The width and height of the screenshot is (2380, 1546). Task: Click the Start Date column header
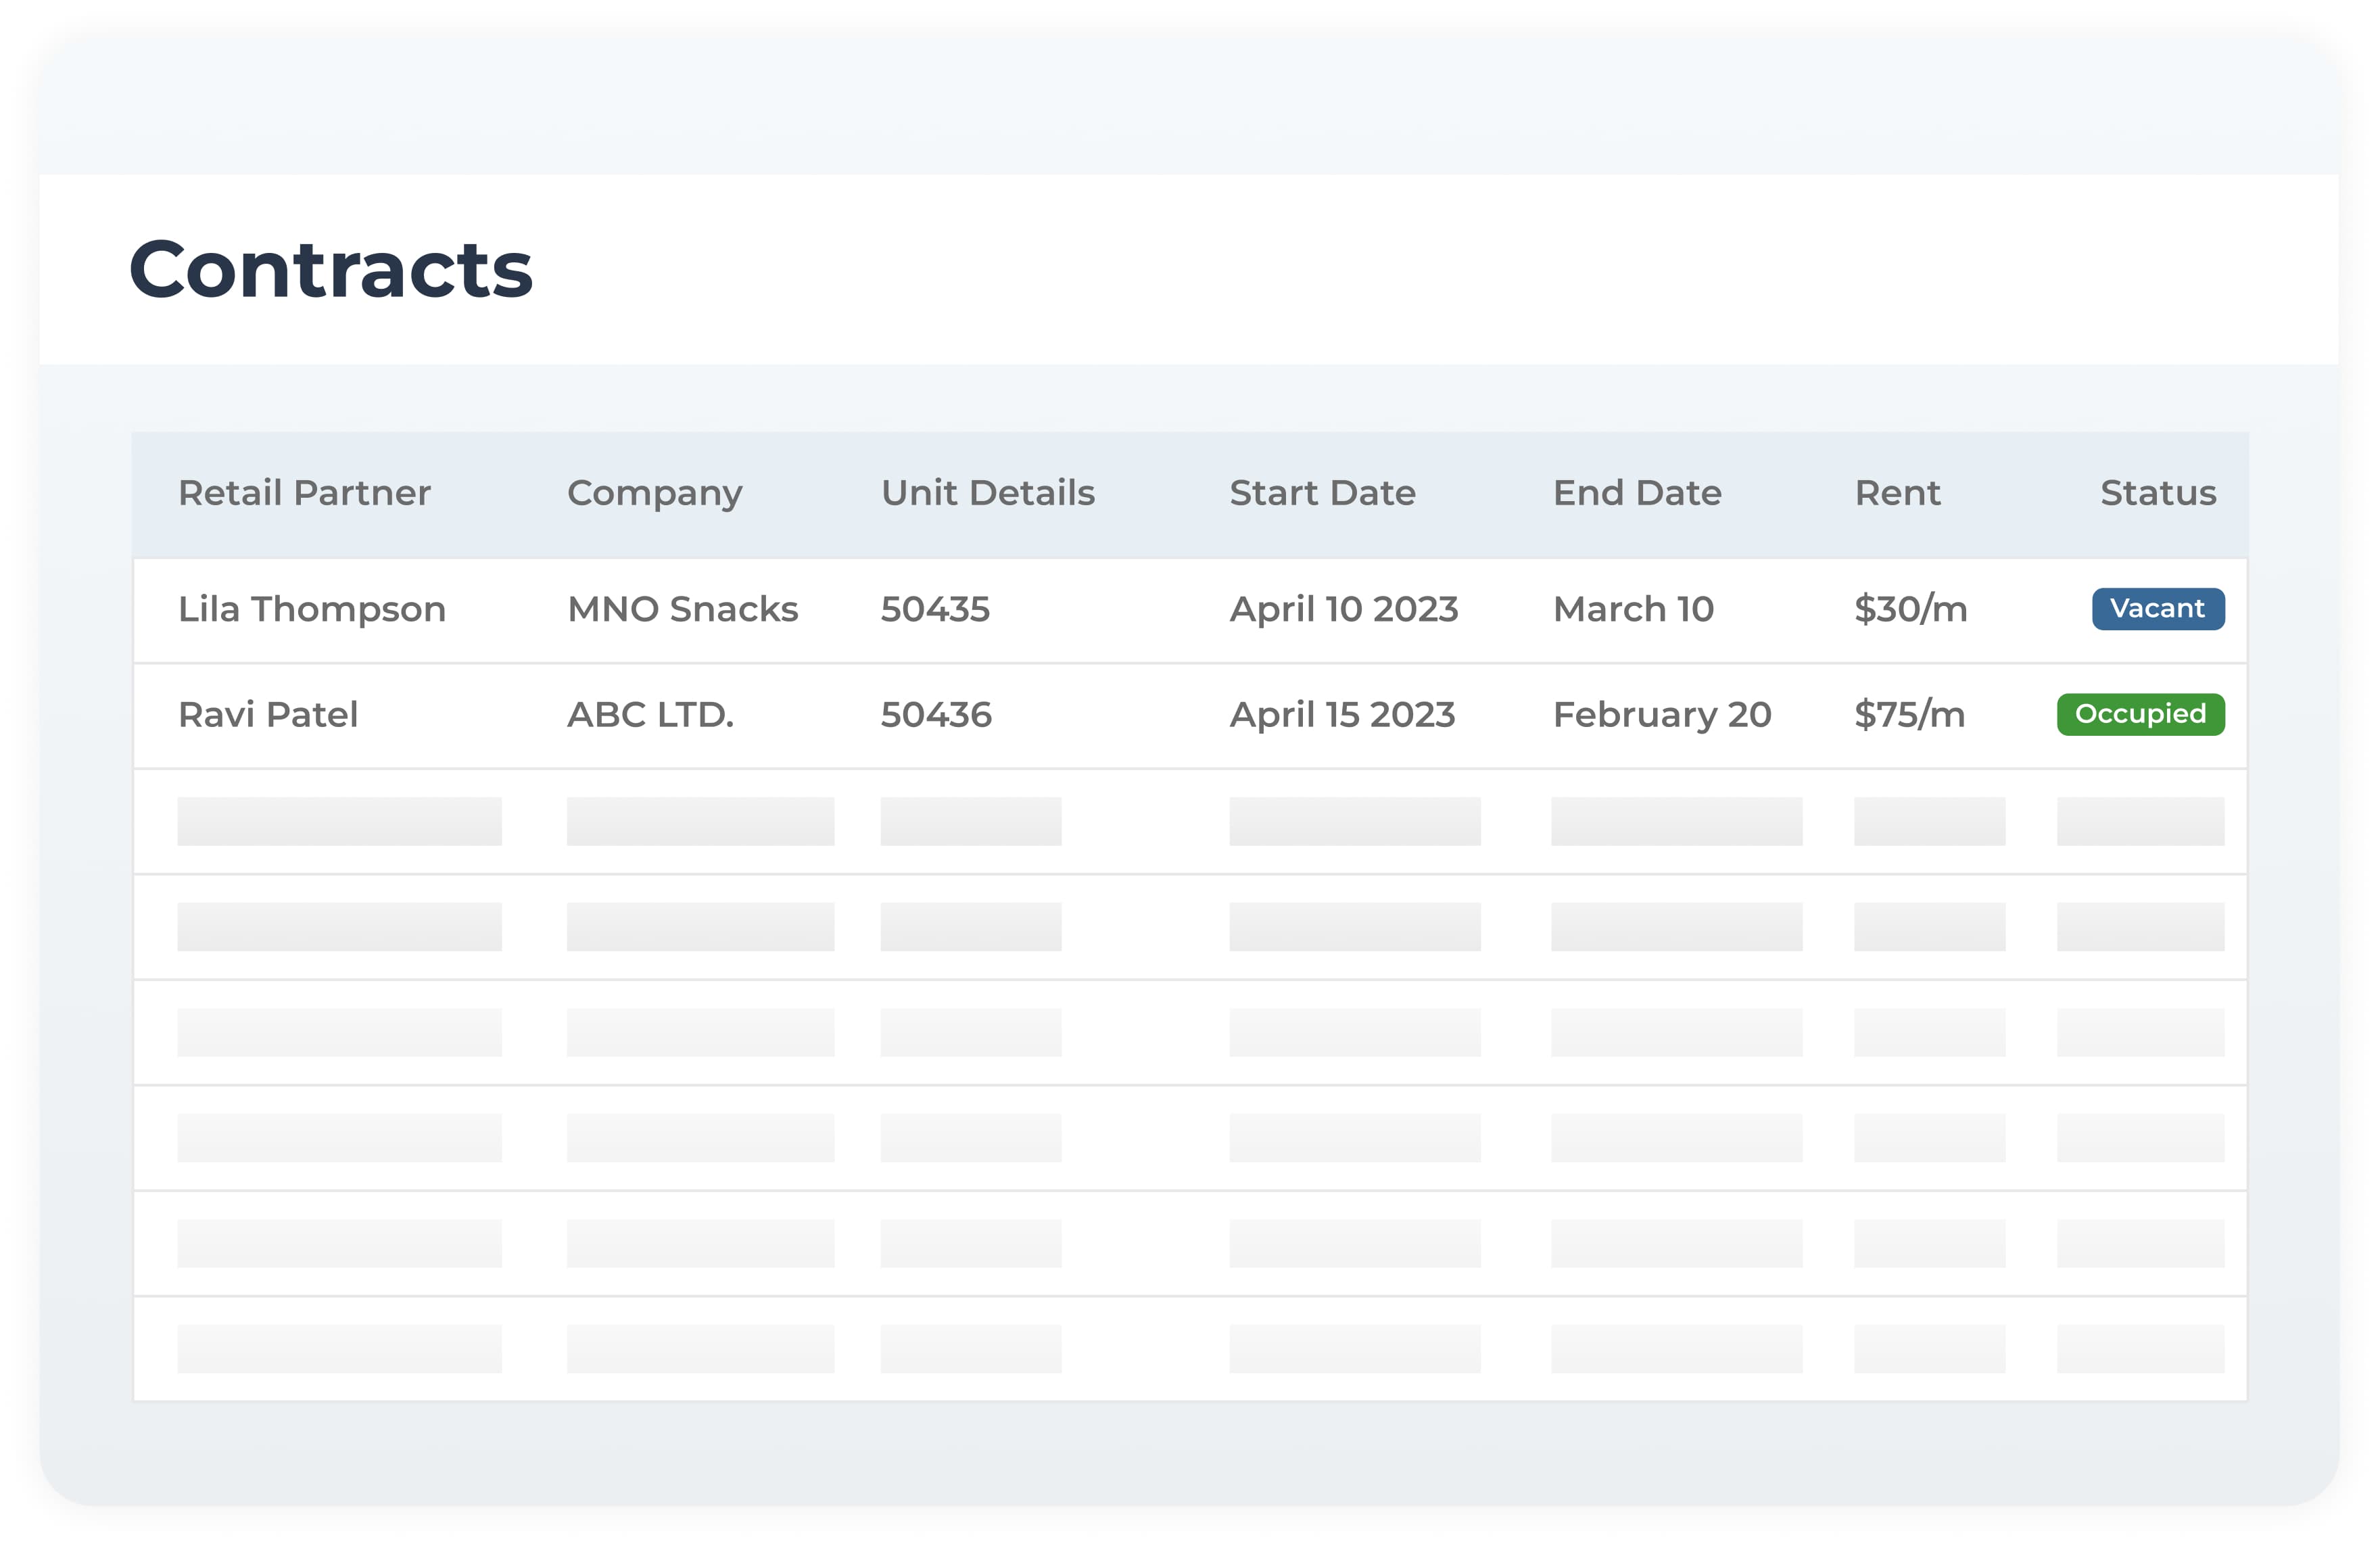(1322, 493)
